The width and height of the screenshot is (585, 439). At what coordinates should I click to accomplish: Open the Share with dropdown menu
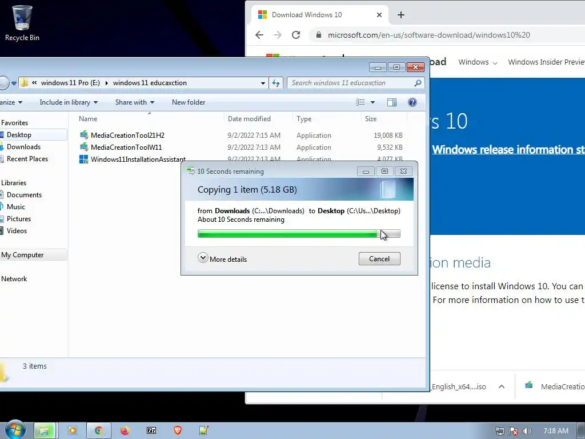(x=135, y=102)
